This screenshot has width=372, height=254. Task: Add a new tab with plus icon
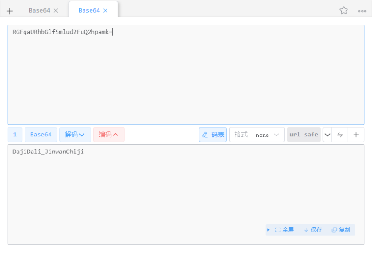10,11
